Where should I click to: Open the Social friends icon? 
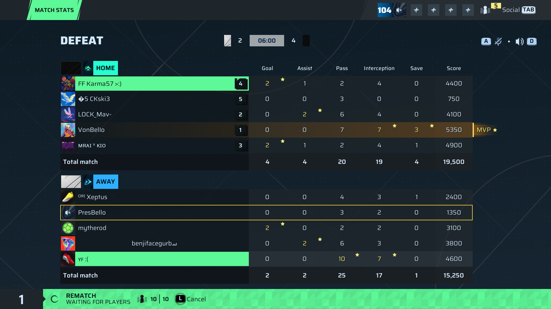tap(485, 10)
